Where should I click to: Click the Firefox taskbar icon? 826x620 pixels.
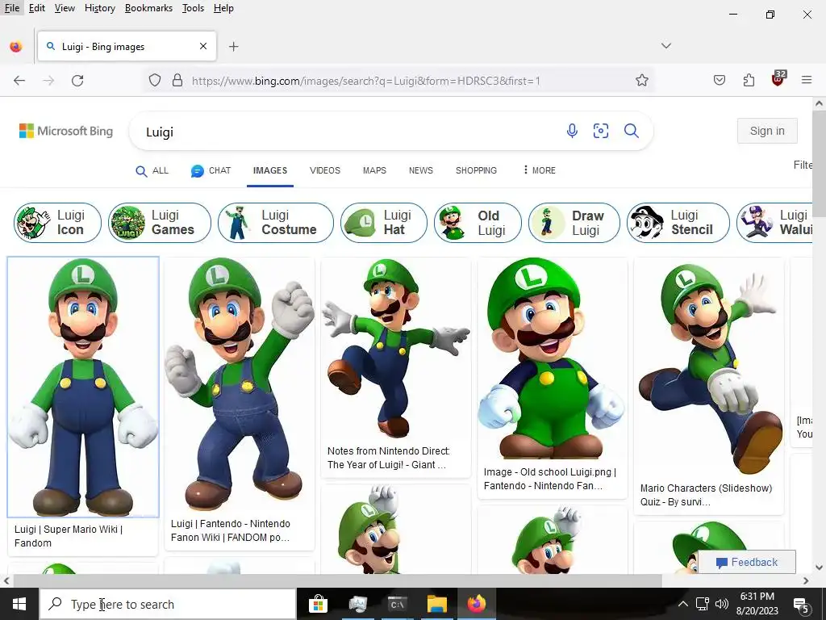tap(476, 604)
